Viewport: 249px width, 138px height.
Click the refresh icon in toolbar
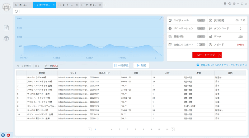16,11
